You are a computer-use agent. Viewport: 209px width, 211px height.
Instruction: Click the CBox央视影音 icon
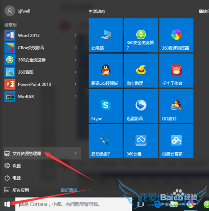10,48
